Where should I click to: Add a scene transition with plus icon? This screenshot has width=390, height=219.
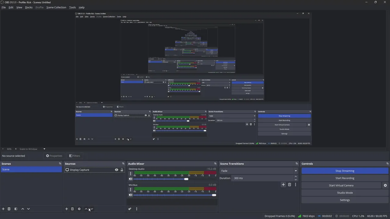coord(283,185)
